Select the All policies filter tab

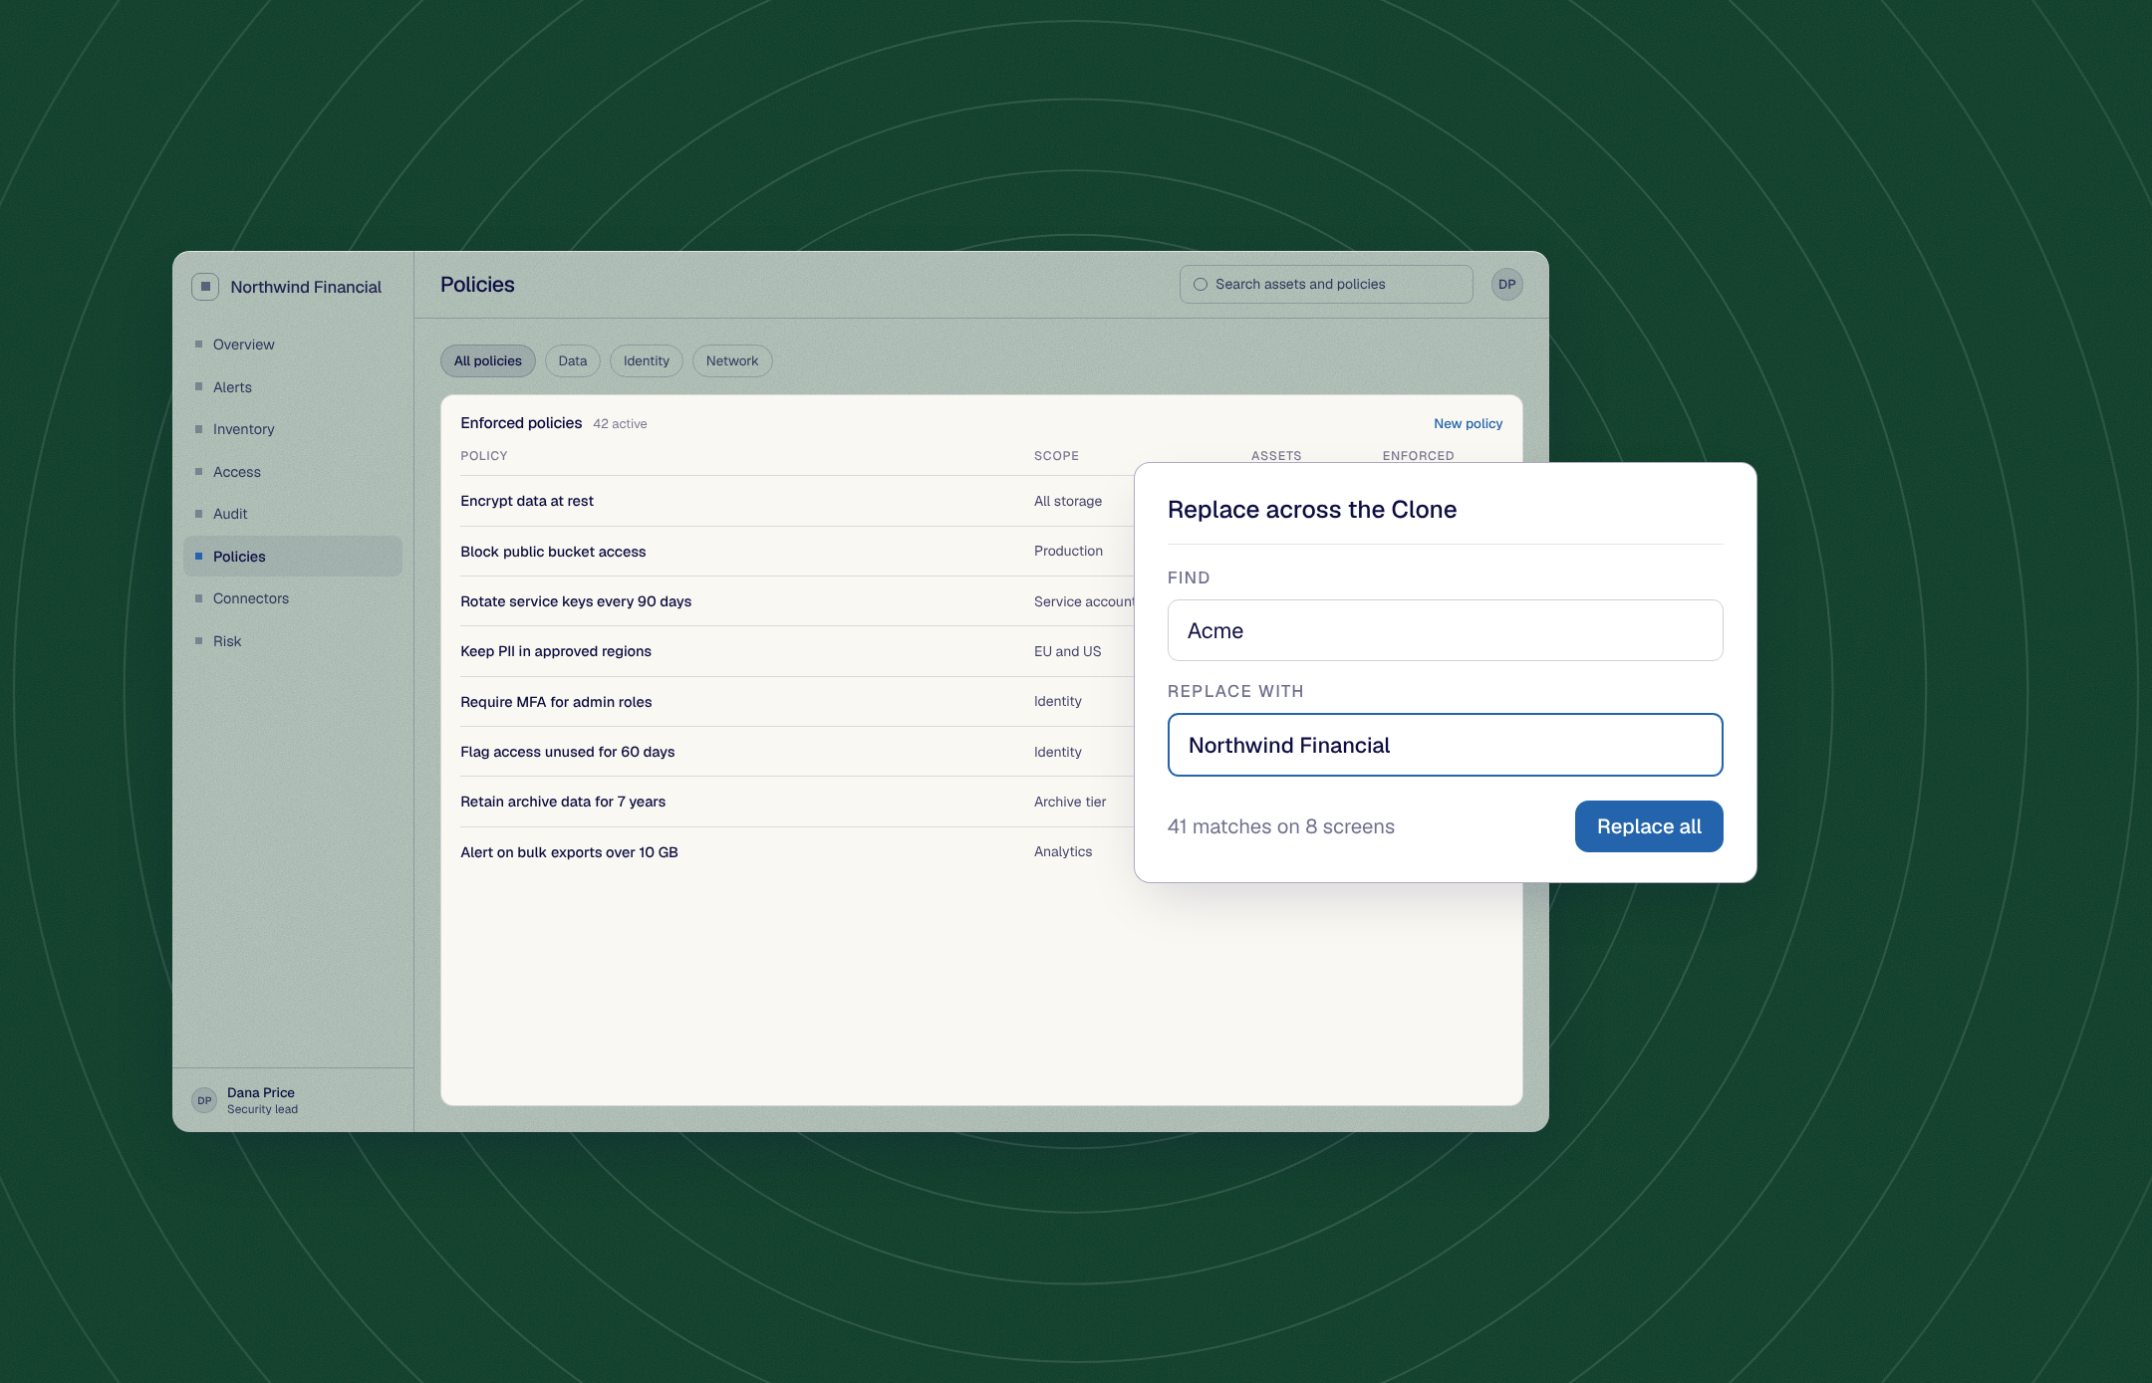point(488,361)
